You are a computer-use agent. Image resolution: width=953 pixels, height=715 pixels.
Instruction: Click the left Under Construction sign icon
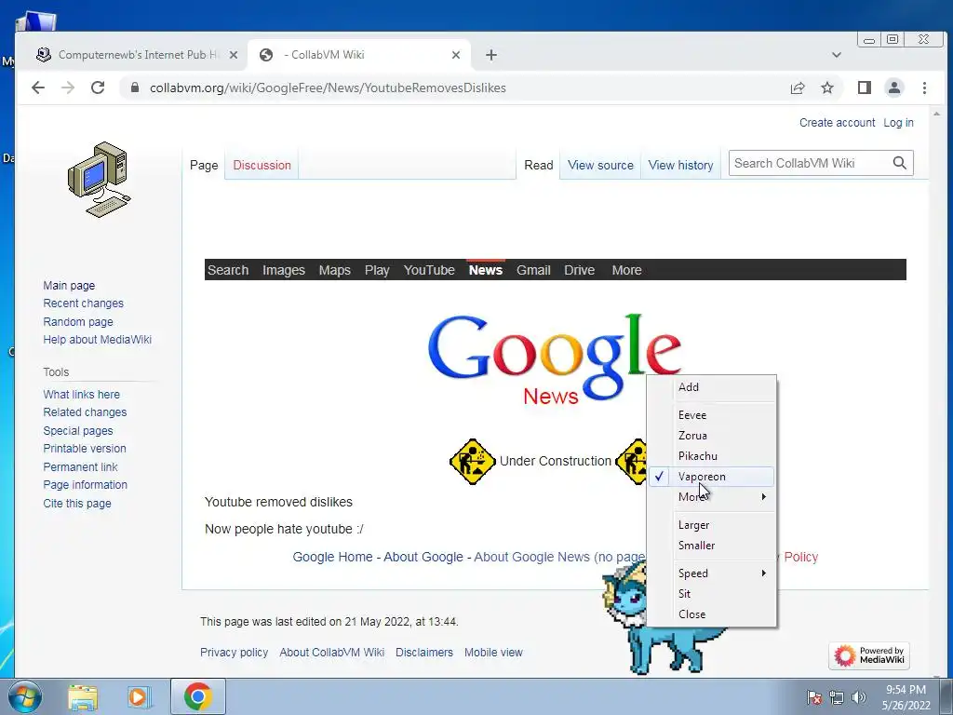[x=472, y=462]
